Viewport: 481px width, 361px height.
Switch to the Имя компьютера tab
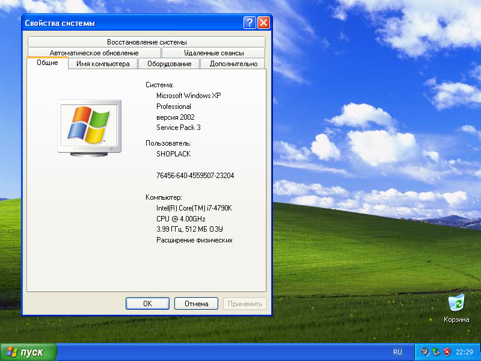[x=103, y=64]
